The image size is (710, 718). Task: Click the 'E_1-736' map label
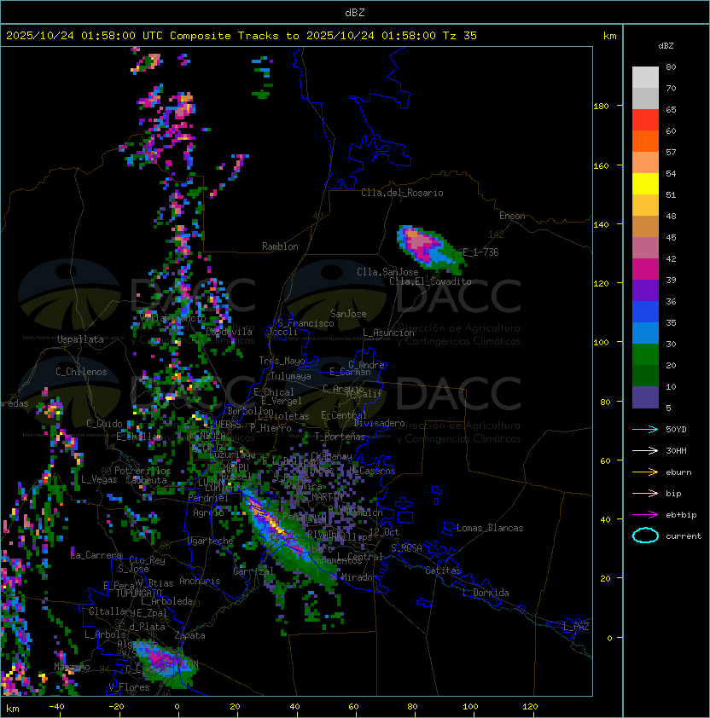[x=480, y=252]
